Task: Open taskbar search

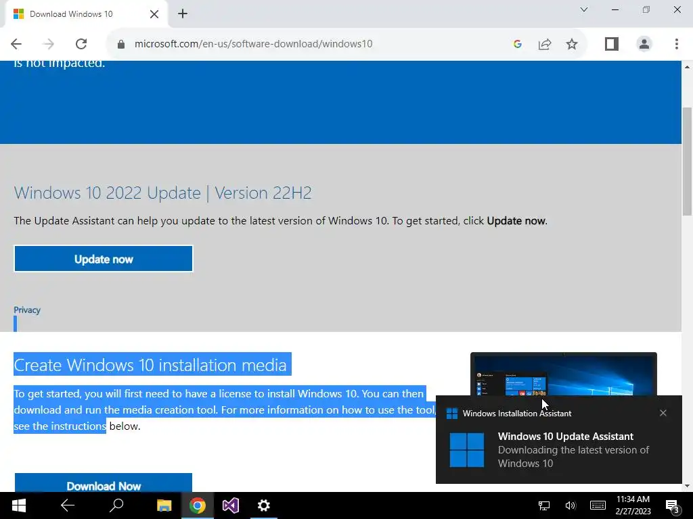Action: point(116,505)
